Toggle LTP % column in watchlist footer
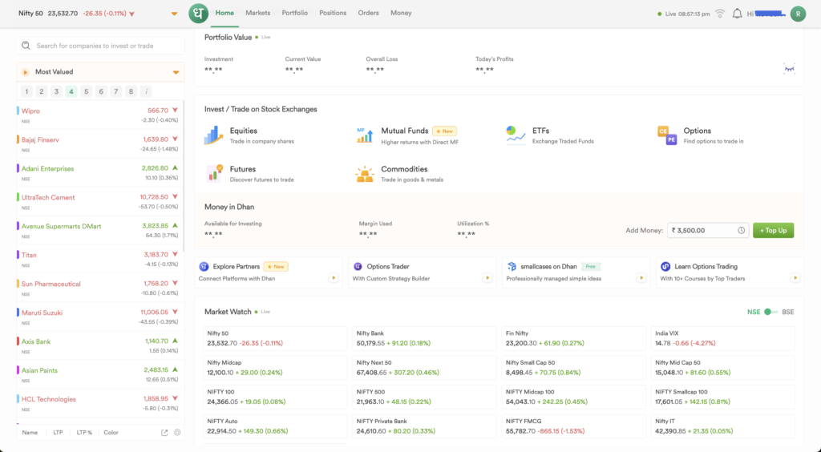 [83, 433]
